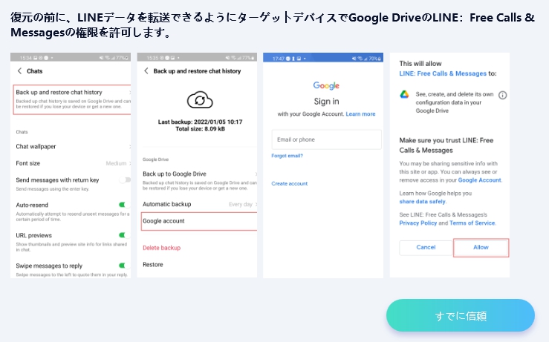The width and height of the screenshot is (549, 342).
Task: Toggle Send messages with return key switch
Action: [x=125, y=180]
